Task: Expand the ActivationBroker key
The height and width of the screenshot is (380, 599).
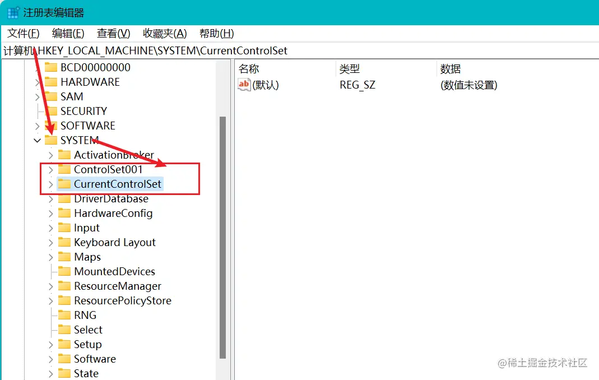Action: coord(51,155)
